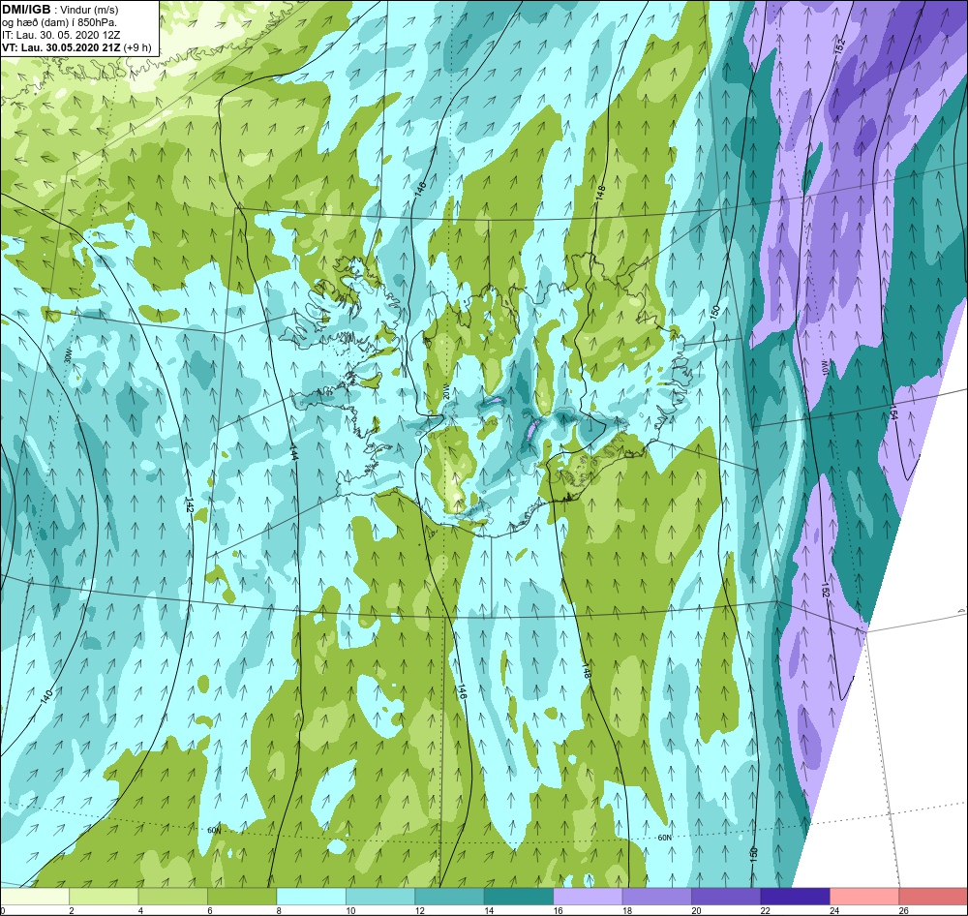Screen dimensions: 968x916
Task: Pick the 10–12 m/s light teal legend swatch
Action: (x=380, y=896)
